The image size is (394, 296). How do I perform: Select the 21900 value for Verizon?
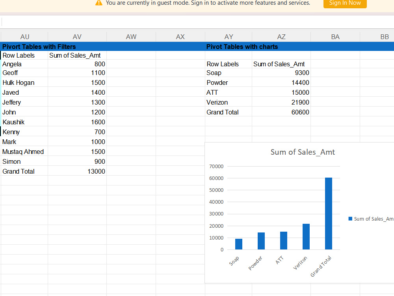pos(281,102)
